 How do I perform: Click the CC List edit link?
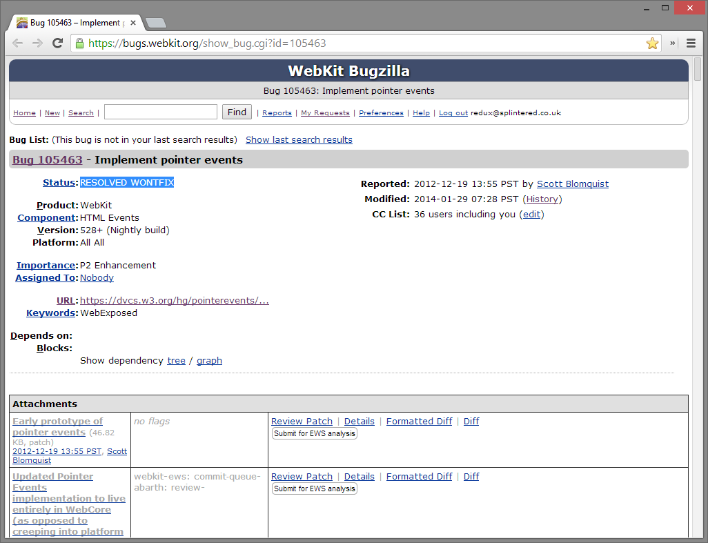point(531,215)
